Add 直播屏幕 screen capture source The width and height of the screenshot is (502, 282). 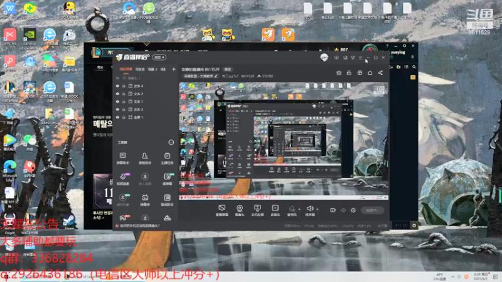pos(222,211)
